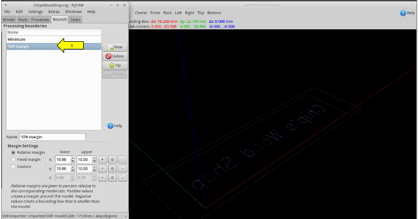Open the Settings menu
This screenshot has width=418, height=219.
pyautogui.click(x=35, y=12)
